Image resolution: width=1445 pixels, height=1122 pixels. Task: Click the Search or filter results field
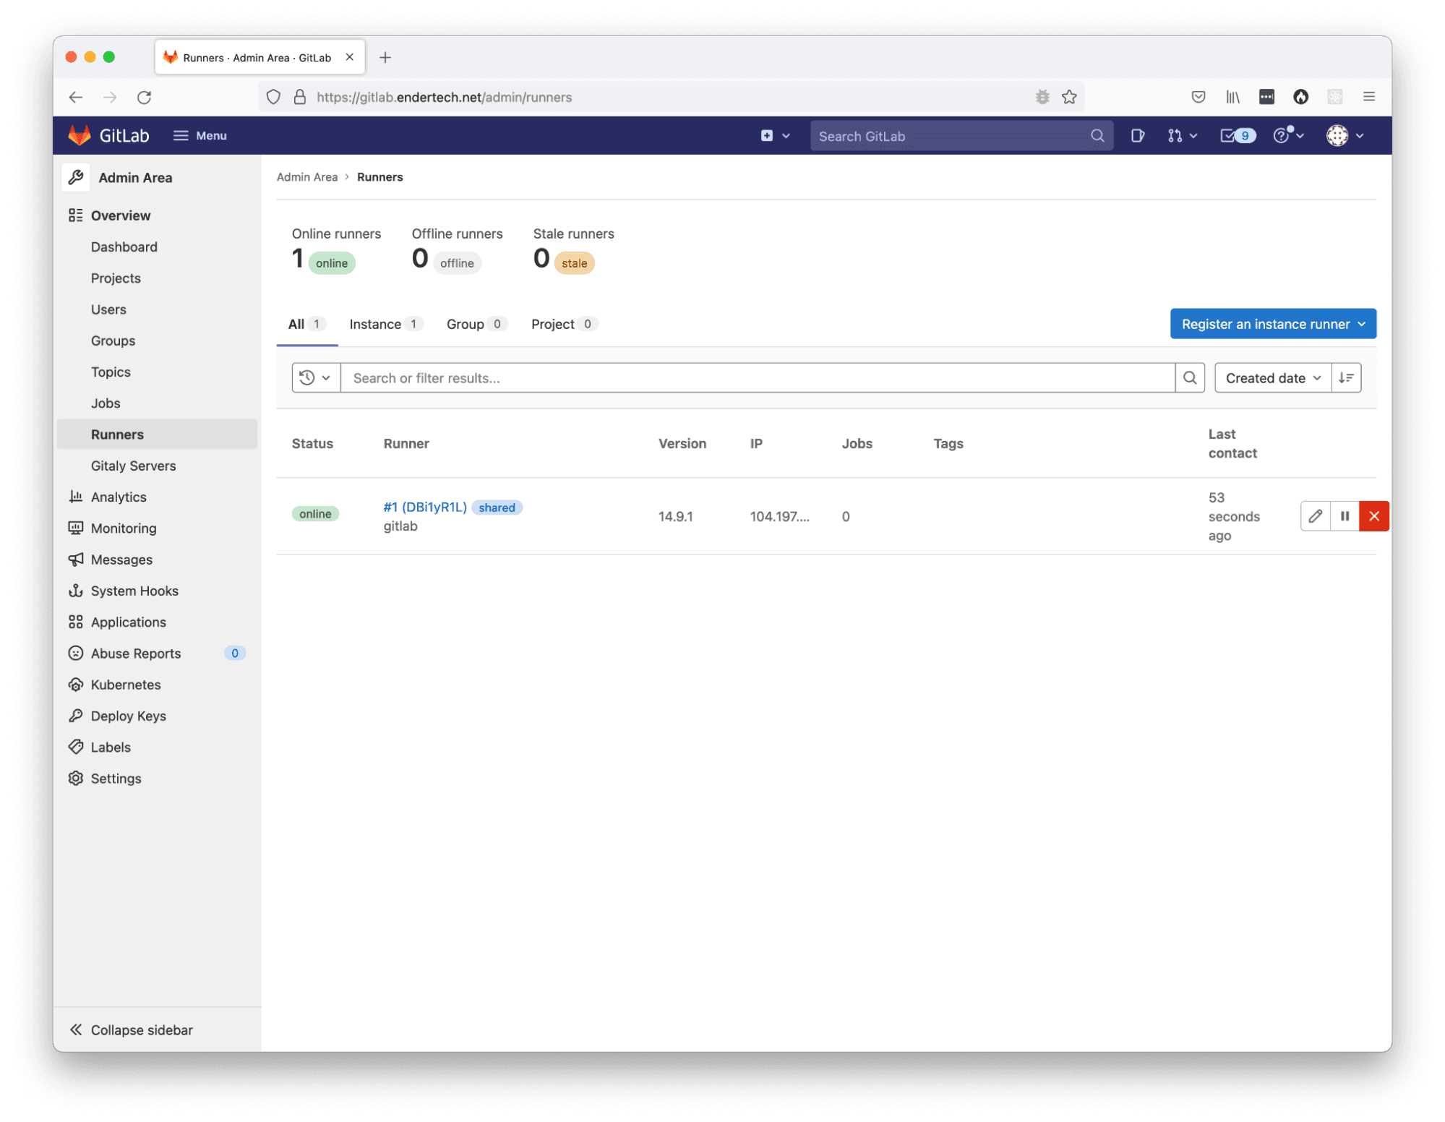pyautogui.click(x=757, y=378)
